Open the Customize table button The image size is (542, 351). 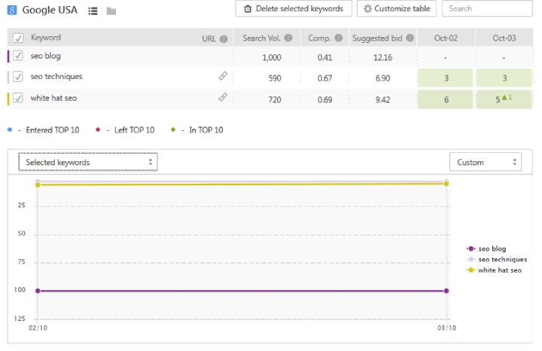click(397, 8)
